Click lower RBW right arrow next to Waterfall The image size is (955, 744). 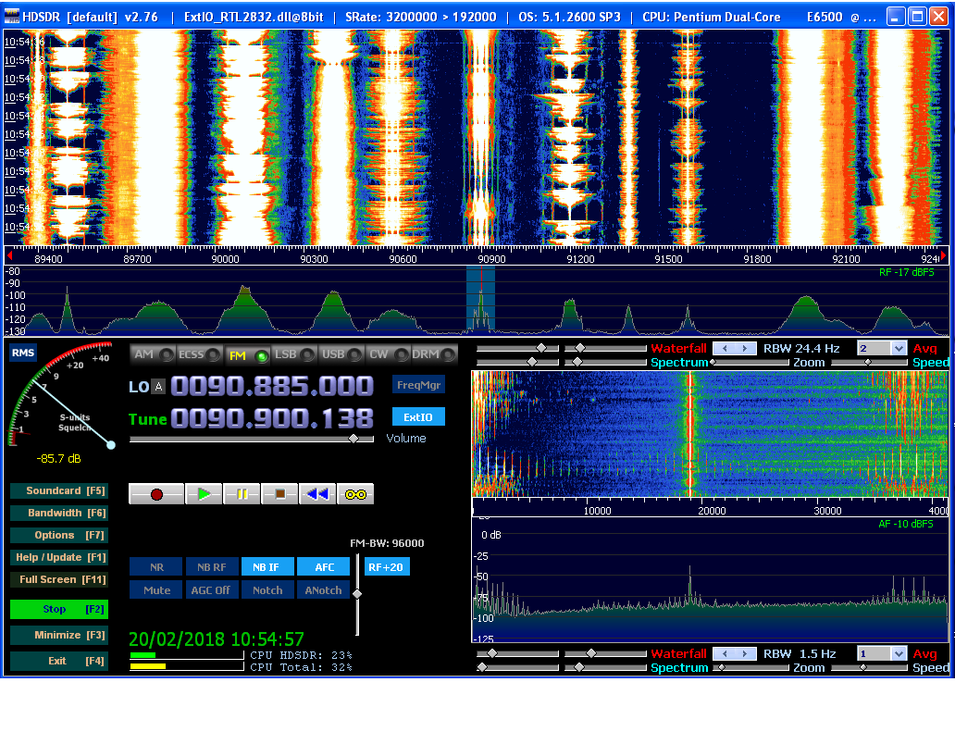point(745,653)
